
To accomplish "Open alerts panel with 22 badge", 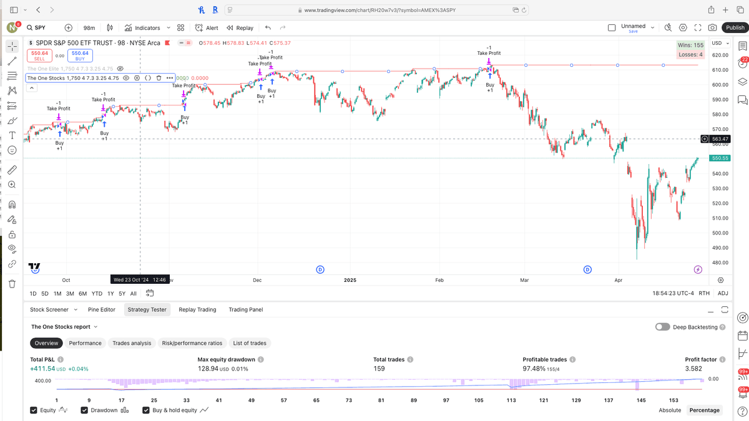I will 742,64.
